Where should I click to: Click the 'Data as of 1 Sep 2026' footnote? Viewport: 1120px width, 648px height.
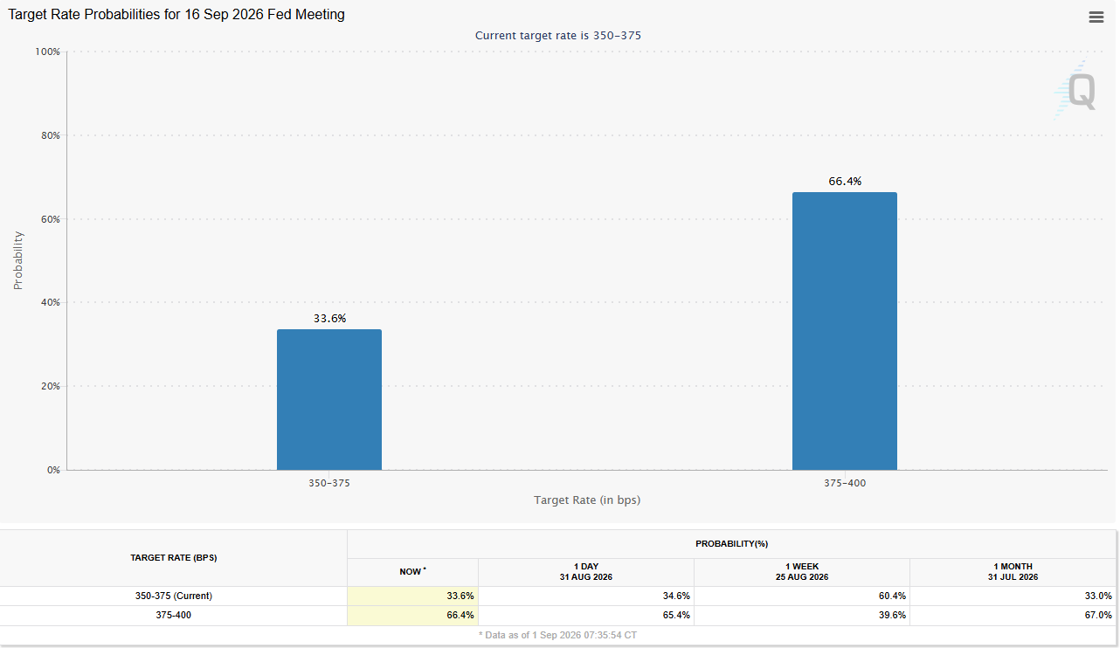[557, 635]
